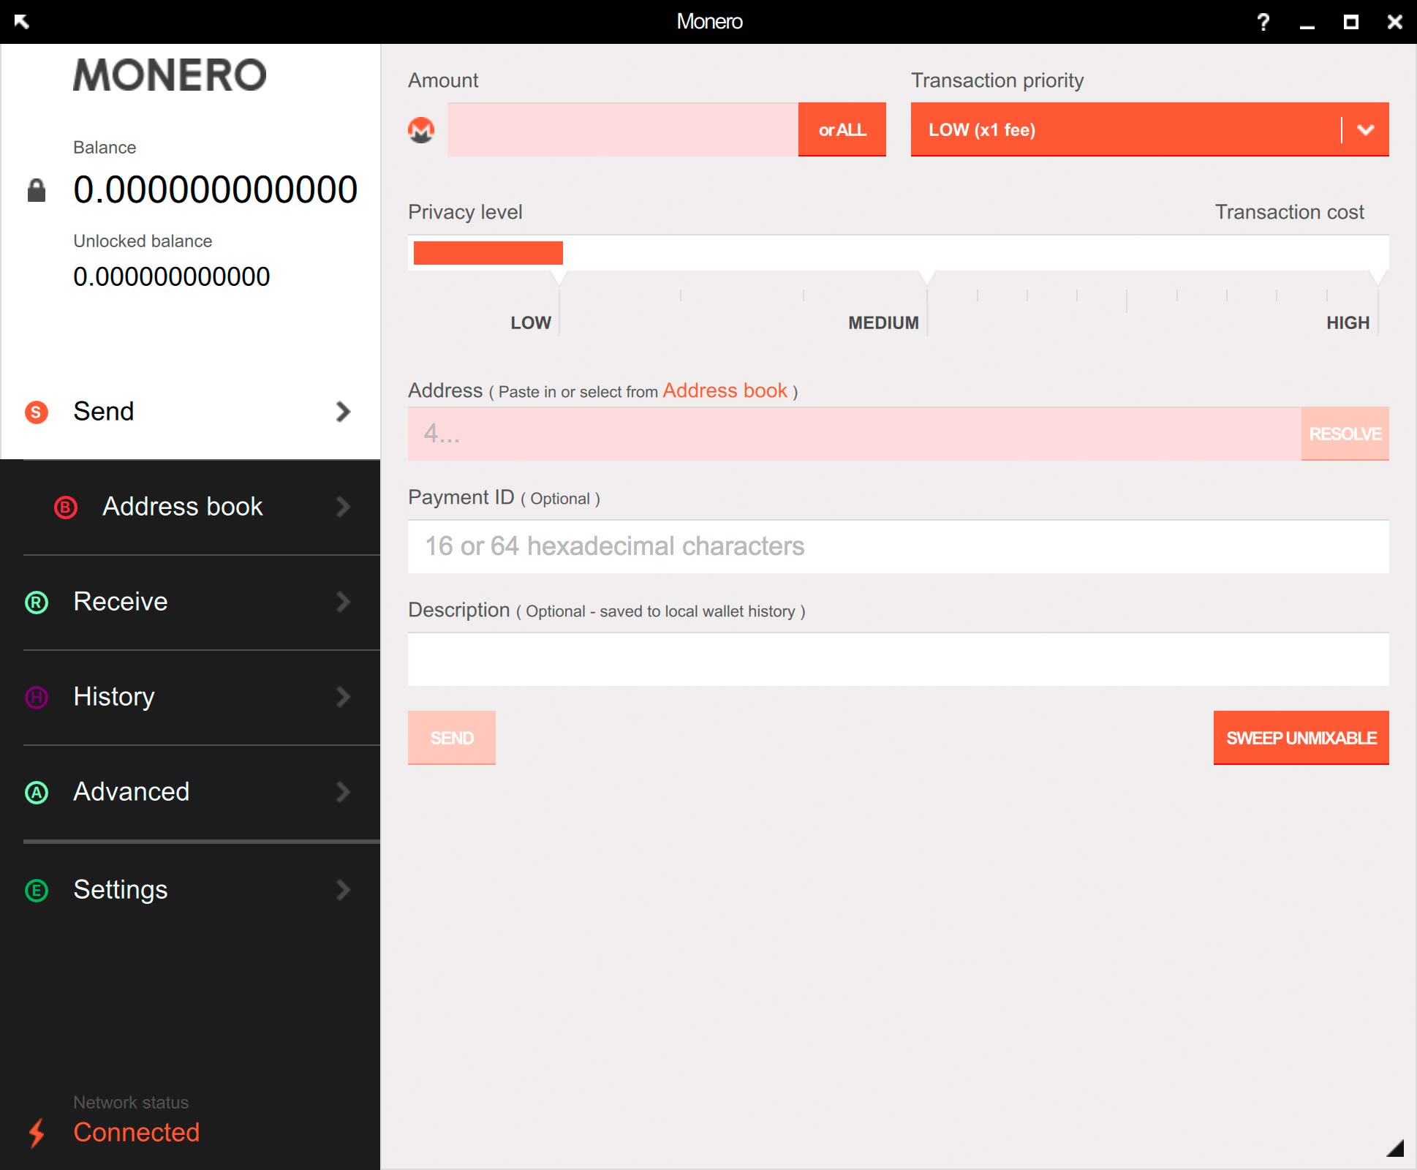
Task: Click the Address book arrow expander
Action: tap(345, 506)
